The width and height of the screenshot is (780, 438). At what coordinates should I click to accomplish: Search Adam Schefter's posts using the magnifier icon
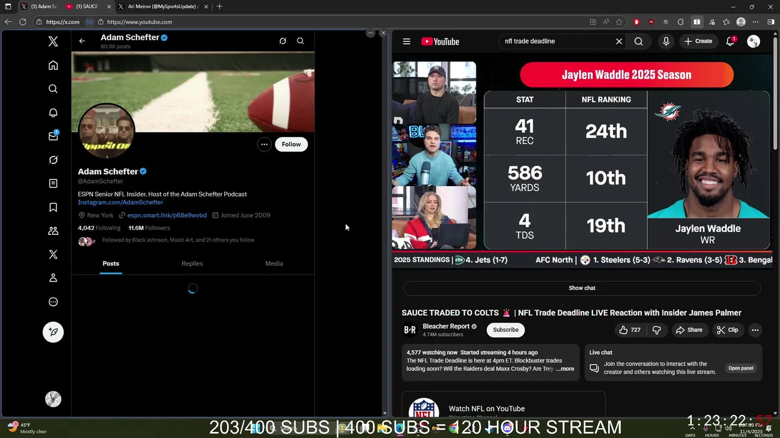pos(300,41)
